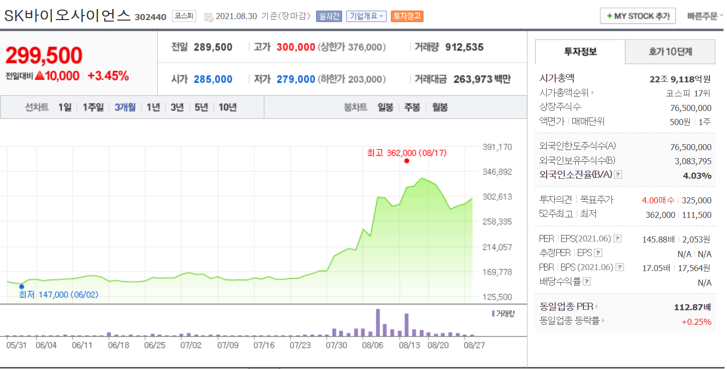Viewport: 727px width, 369px height.
Task: Click the 실시간 badge
Action: (329, 16)
